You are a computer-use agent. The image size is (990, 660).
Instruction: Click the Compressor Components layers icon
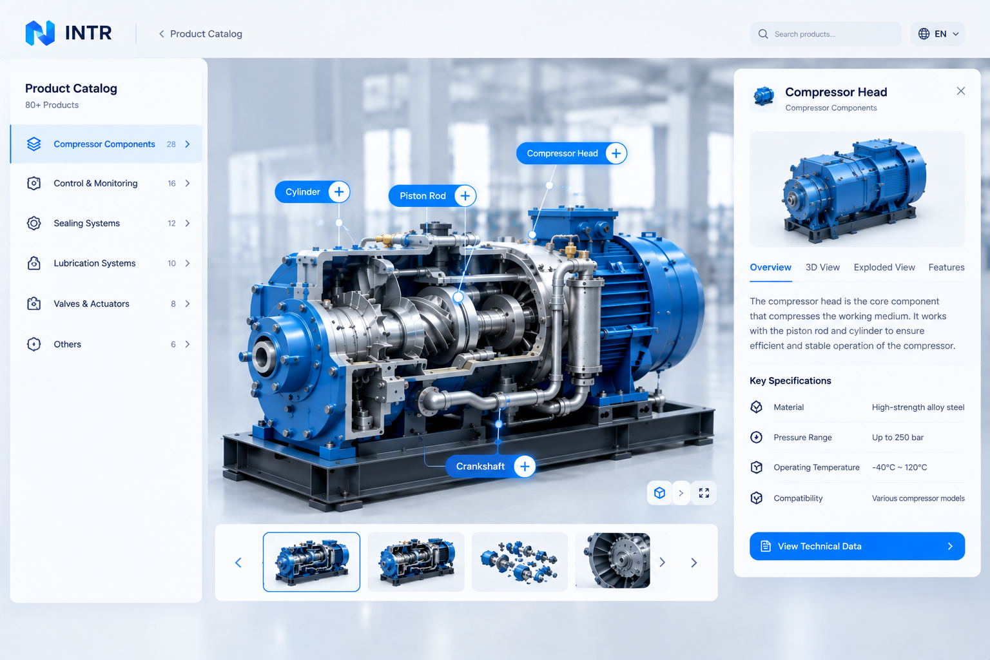pos(34,144)
